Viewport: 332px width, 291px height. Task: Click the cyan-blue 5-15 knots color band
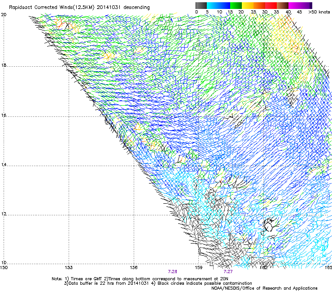(x=218, y=5)
